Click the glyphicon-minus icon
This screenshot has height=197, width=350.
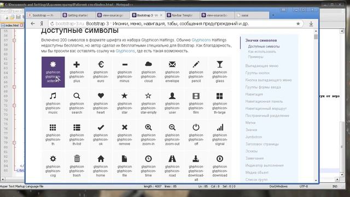pyautogui.click(x=125, y=65)
